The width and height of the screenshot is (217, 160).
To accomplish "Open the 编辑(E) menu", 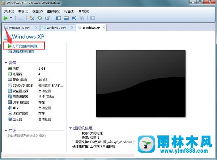I will [x=23, y=11].
